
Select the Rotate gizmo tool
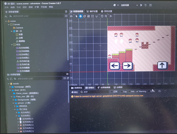tap(84, 16)
